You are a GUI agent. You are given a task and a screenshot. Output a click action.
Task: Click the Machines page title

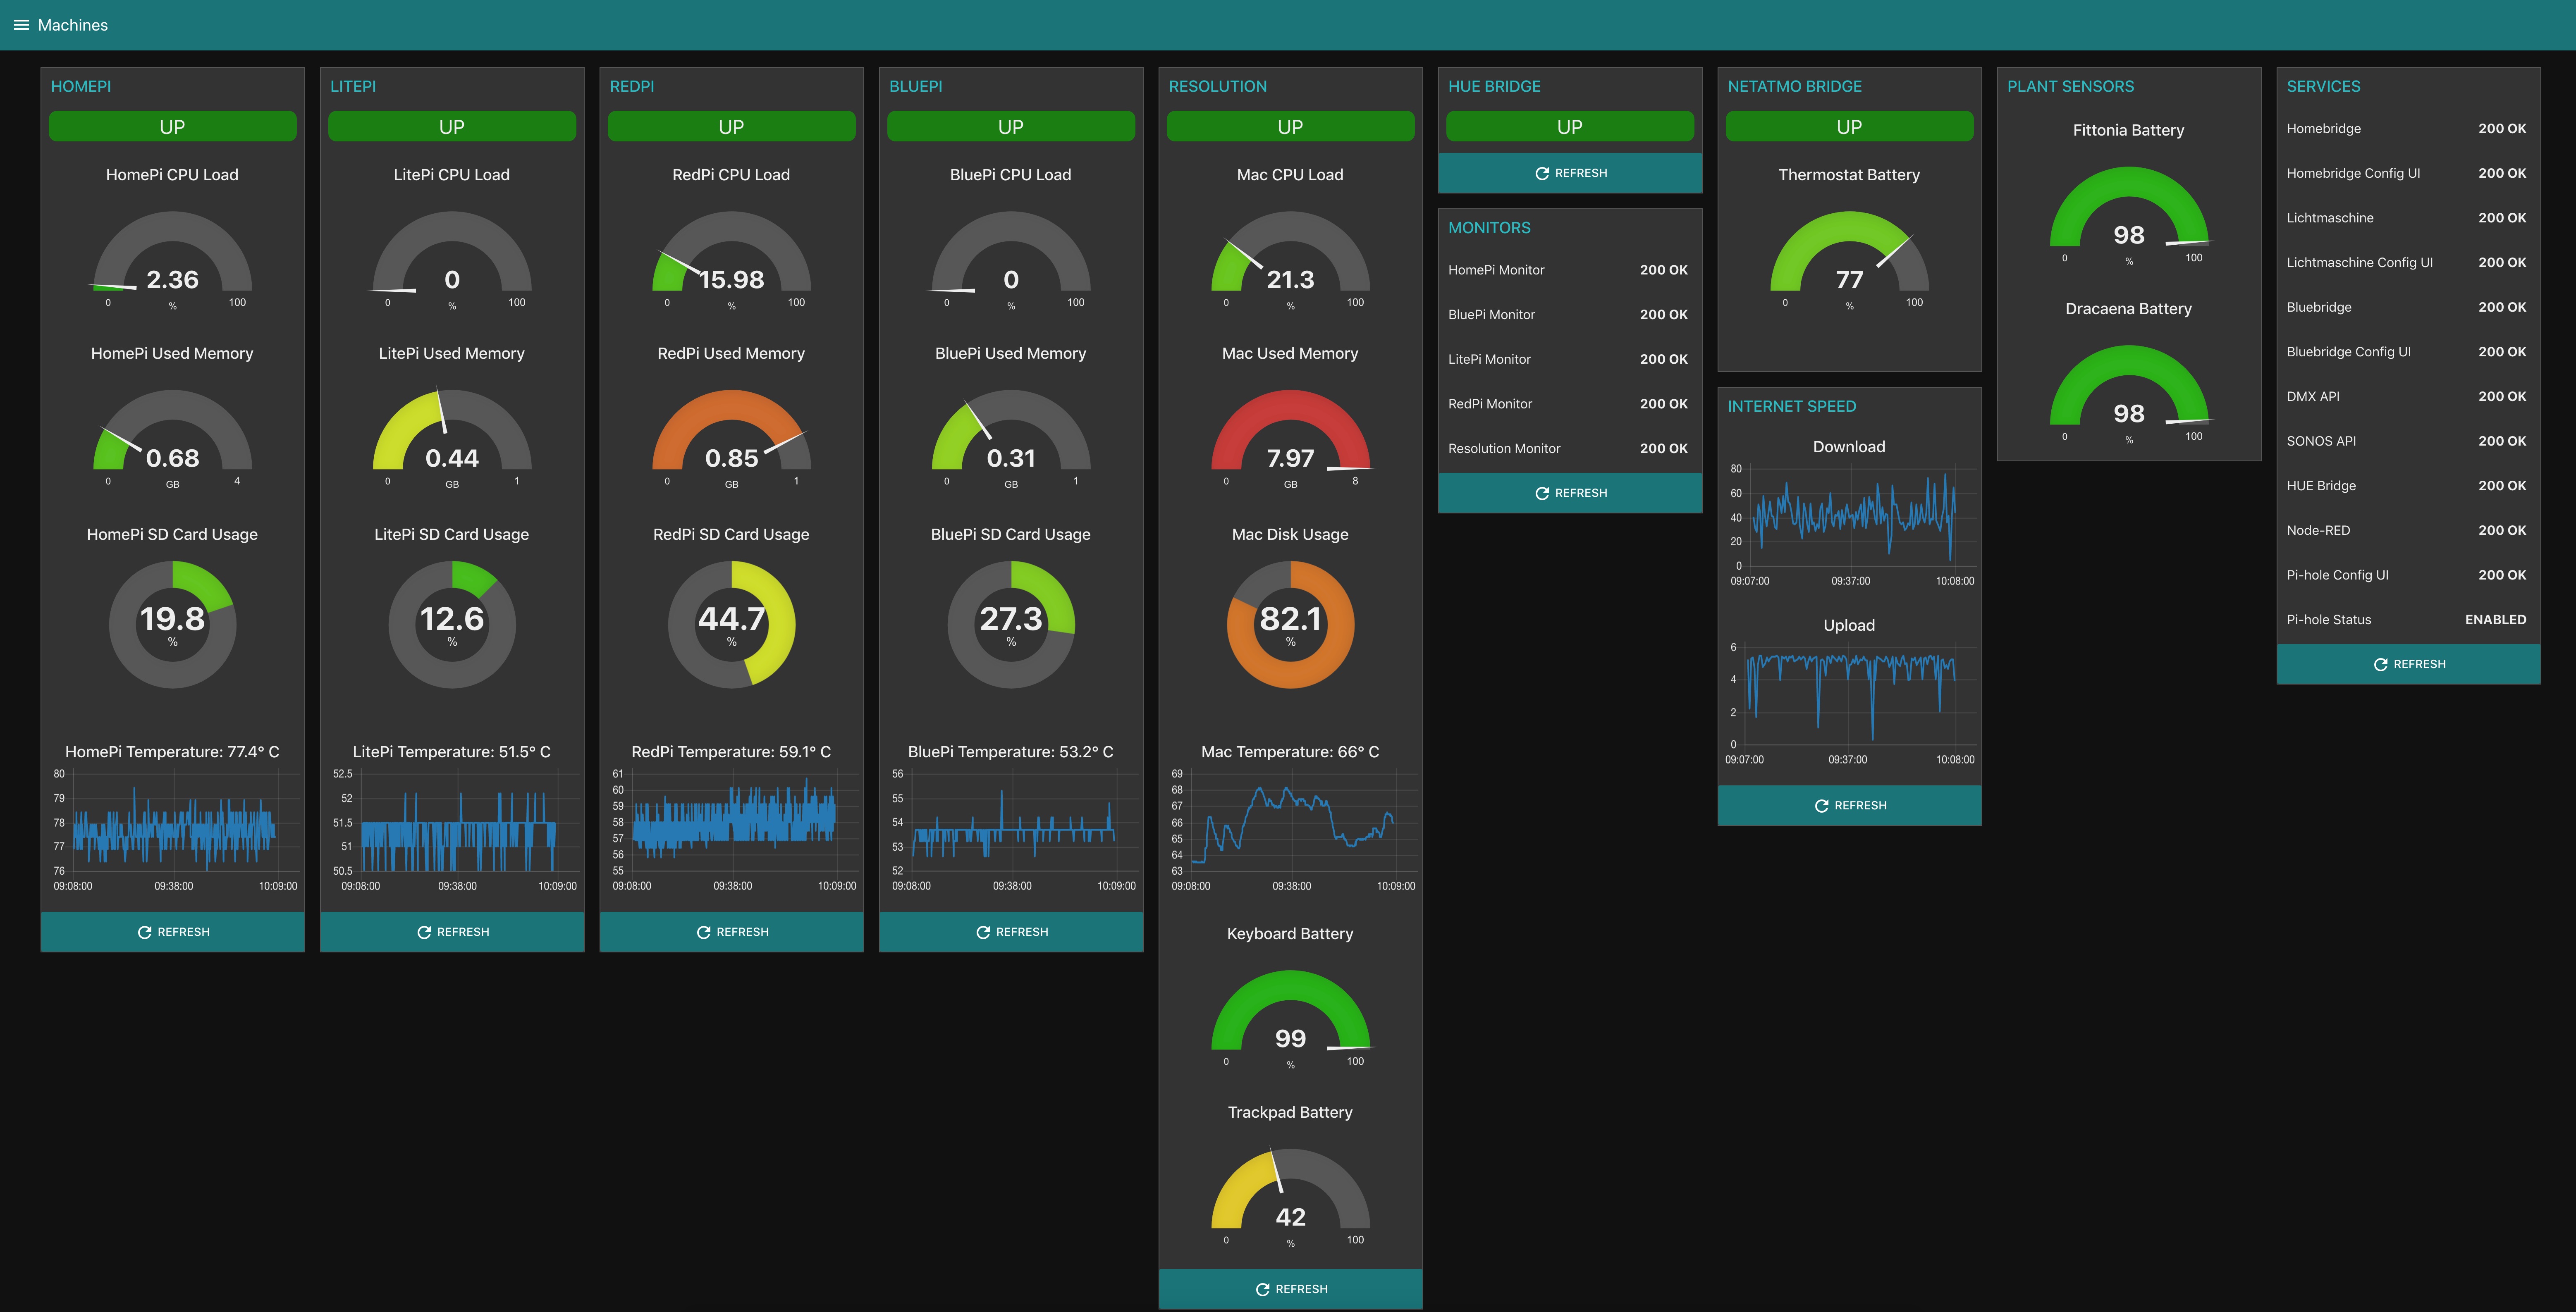click(73, 25)
